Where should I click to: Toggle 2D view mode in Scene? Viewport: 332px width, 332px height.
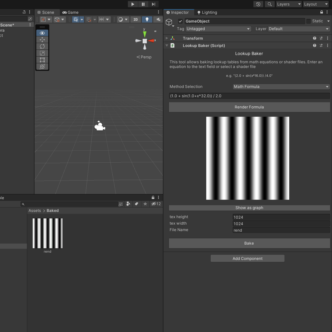(135, 19)
